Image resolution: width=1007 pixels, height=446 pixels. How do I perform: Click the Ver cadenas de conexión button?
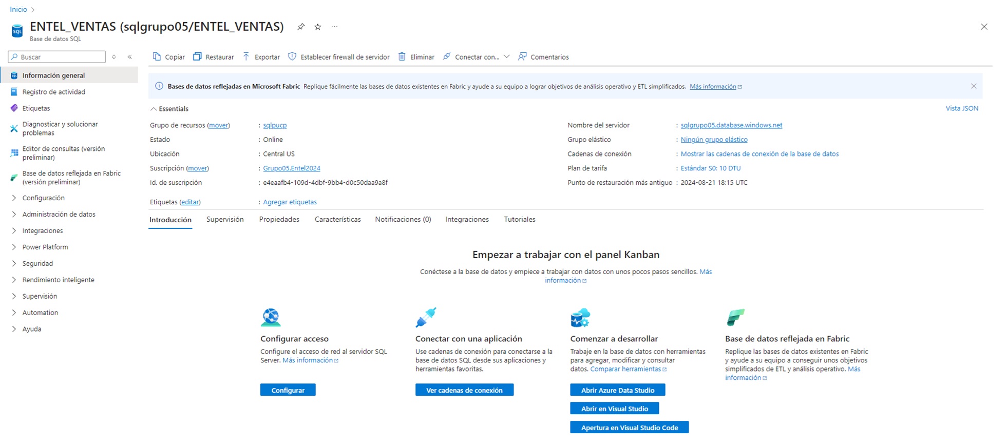click(x=464, y=391)
